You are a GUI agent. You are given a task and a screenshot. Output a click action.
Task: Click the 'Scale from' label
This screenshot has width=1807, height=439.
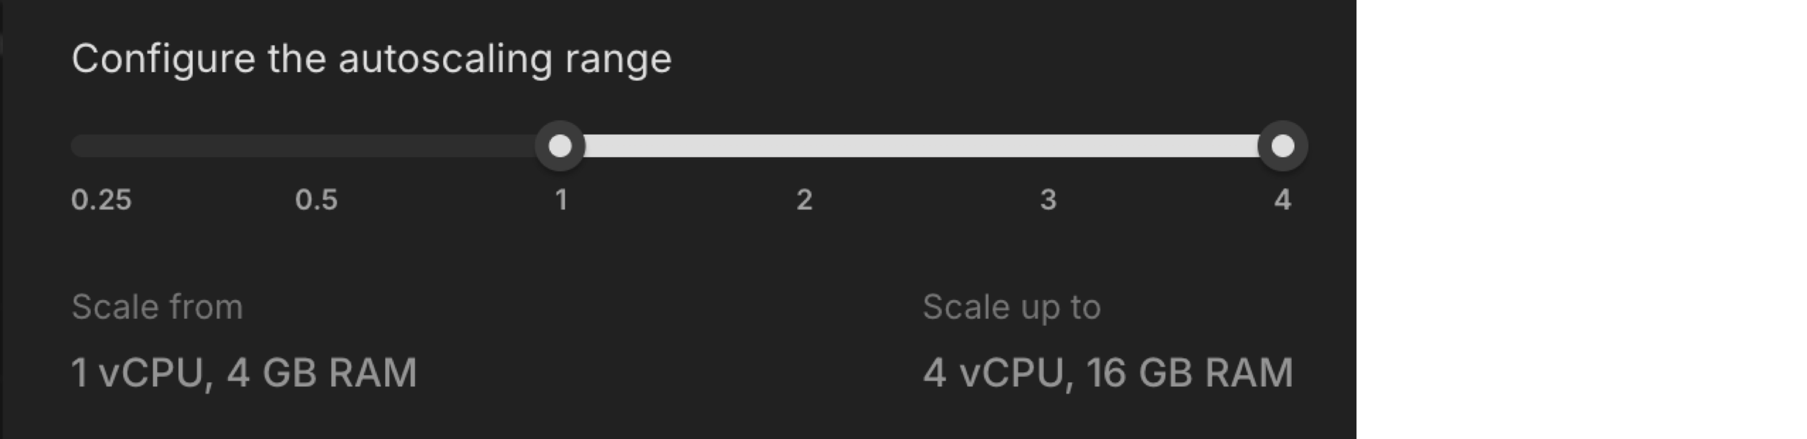coord(158,306)
